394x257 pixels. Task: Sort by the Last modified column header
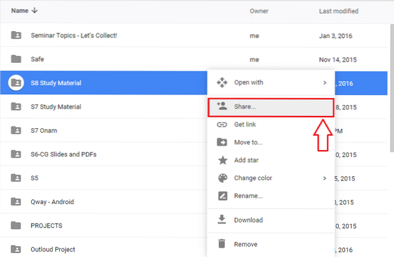[x=338, y=11]
